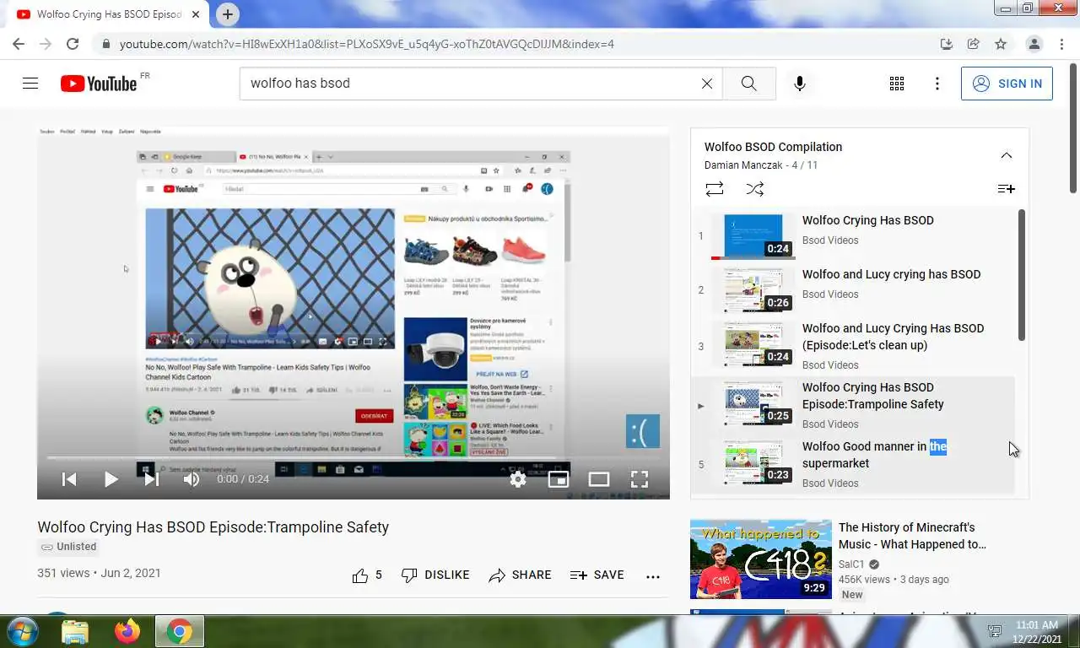Close the Wolfoo Crying Has BSOD tab
The width and height of the screenshot is (1080, 648).
click(x=197, y=14)
